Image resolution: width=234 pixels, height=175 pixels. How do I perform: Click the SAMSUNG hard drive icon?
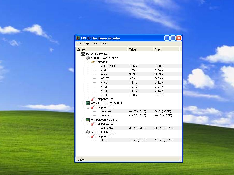[88, 132]
